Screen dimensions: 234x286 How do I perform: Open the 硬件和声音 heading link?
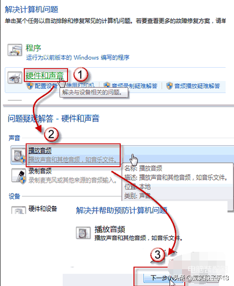click(x=44, y=75)
